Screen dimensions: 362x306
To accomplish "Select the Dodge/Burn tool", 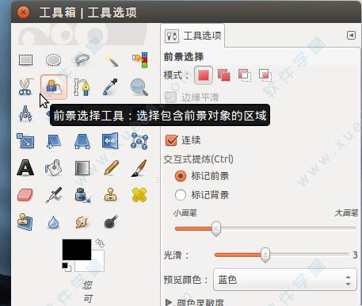I will [x=111, y=222].
